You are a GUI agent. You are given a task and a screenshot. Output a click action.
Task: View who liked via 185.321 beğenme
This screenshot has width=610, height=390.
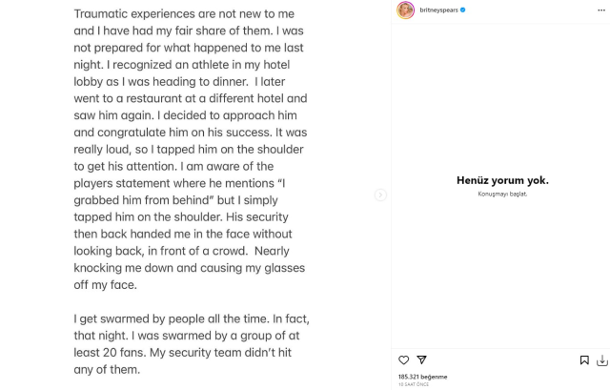coord(422,377)
